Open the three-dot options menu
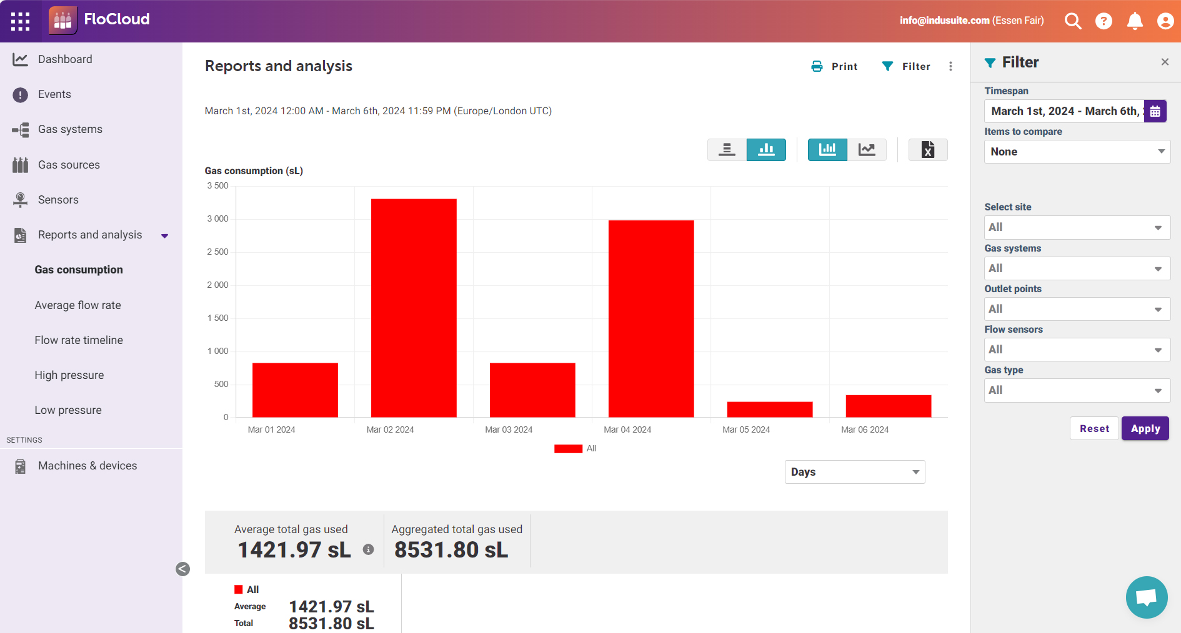The width and height of the screenshot is (1181, 633). pyautogui.click(x=950, y=66)
